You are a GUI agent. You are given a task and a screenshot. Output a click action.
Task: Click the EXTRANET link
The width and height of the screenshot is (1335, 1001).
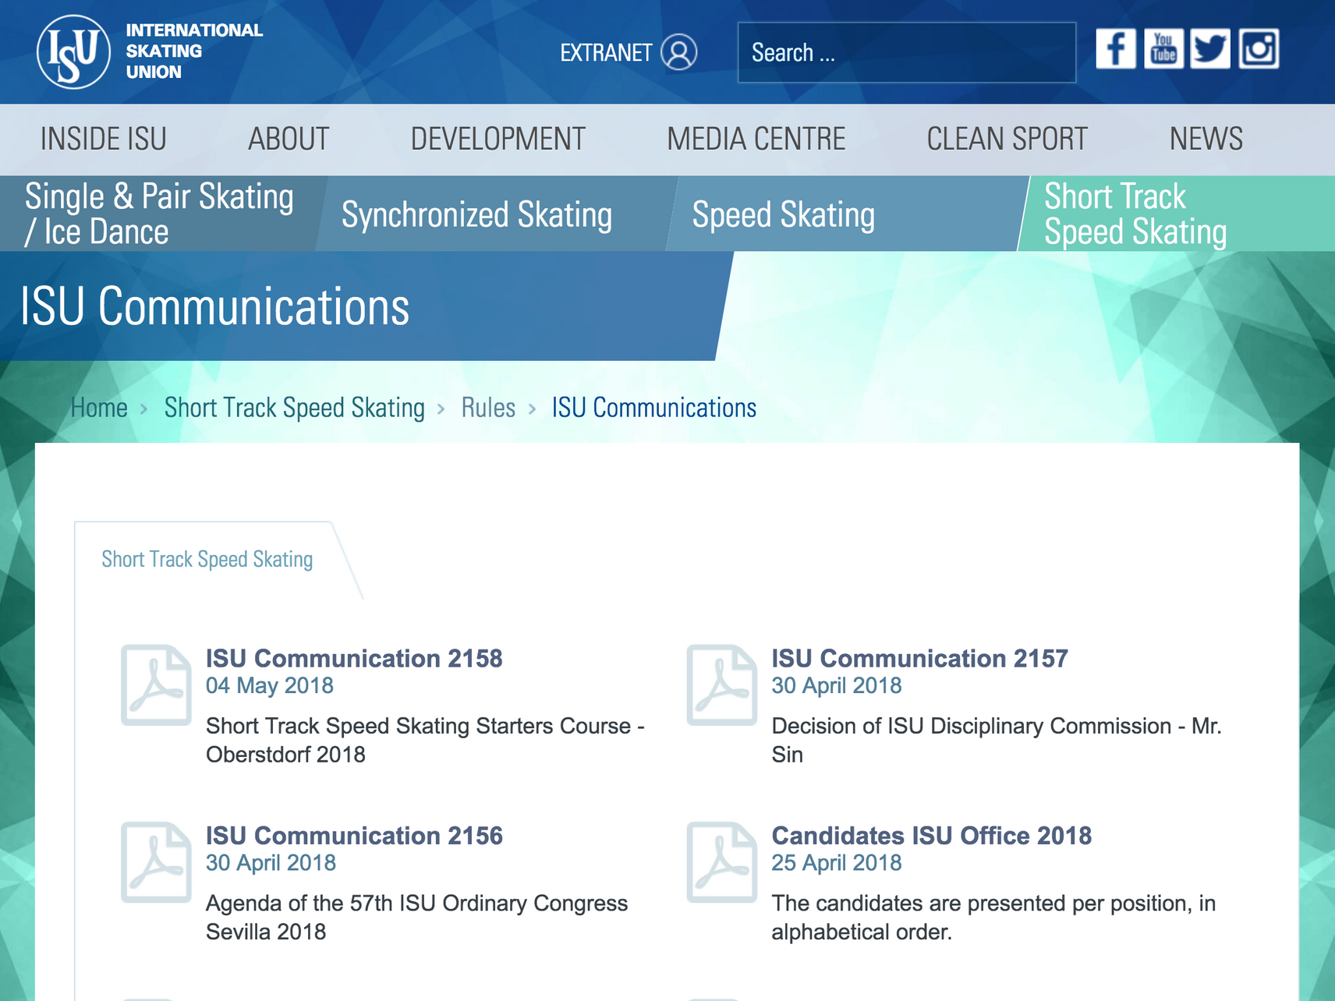(x=606, y=52)
